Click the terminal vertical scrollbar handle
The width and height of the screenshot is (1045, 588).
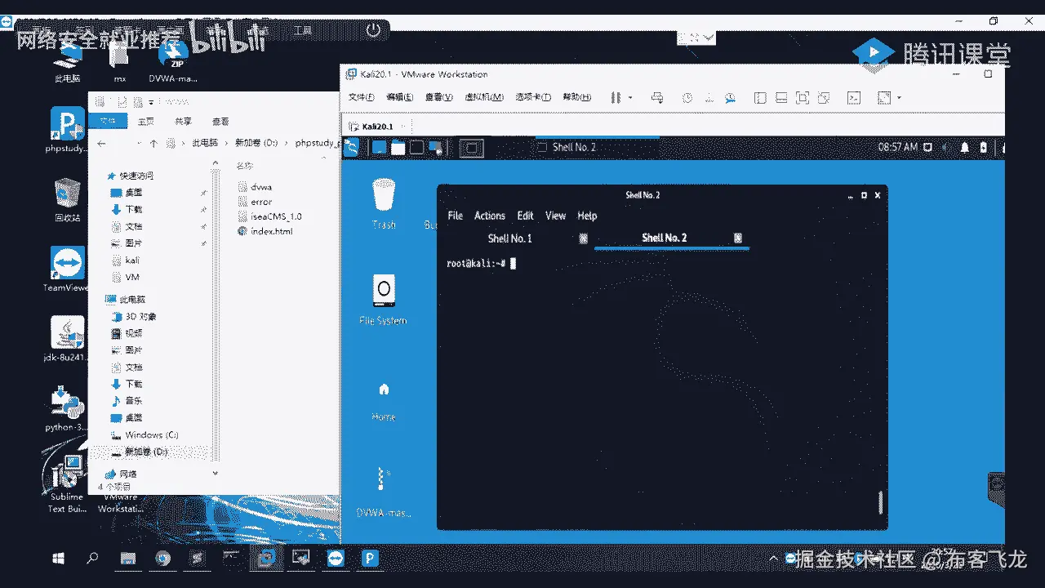point(880,502)
